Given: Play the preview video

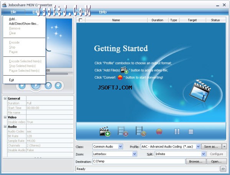Looking at the screenshot, I should [x=36, y=86].
